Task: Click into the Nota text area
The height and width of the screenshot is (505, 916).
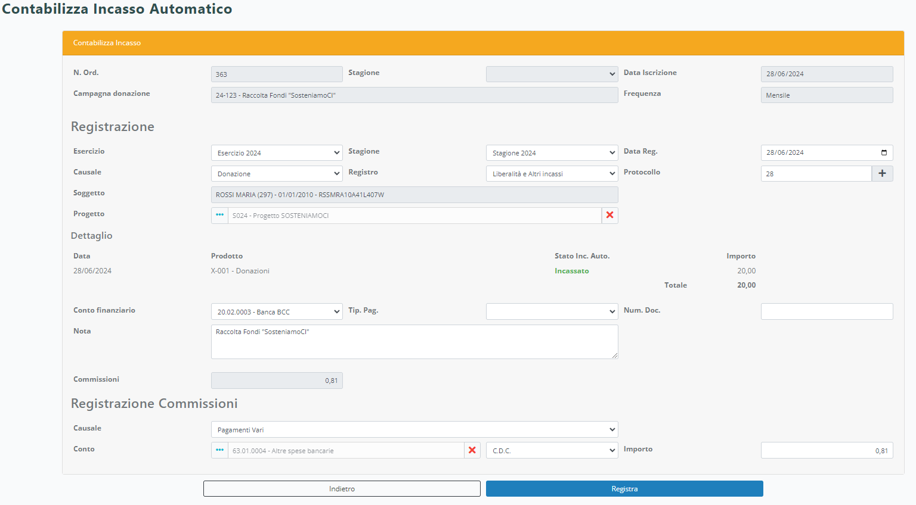Action: [414, 342]
